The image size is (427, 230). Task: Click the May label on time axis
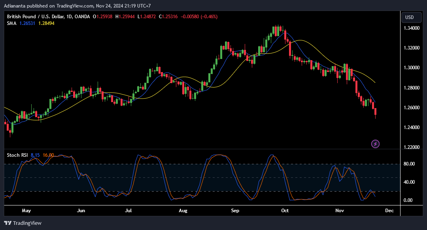(26, 211)
